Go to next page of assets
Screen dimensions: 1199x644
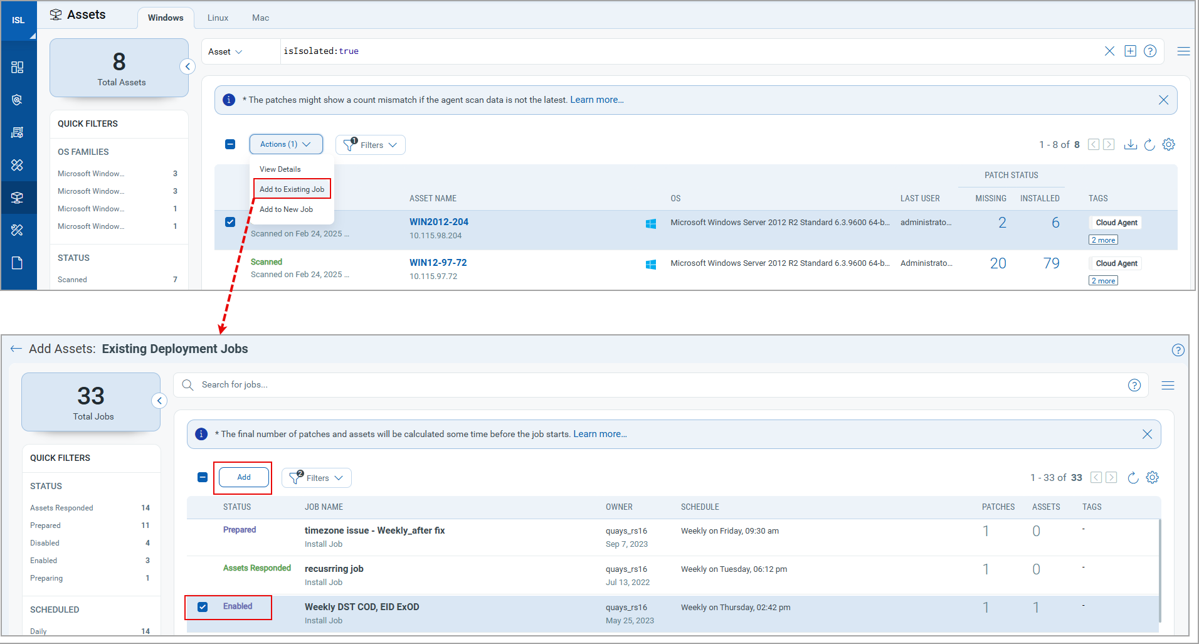(x=1109, y=145)
